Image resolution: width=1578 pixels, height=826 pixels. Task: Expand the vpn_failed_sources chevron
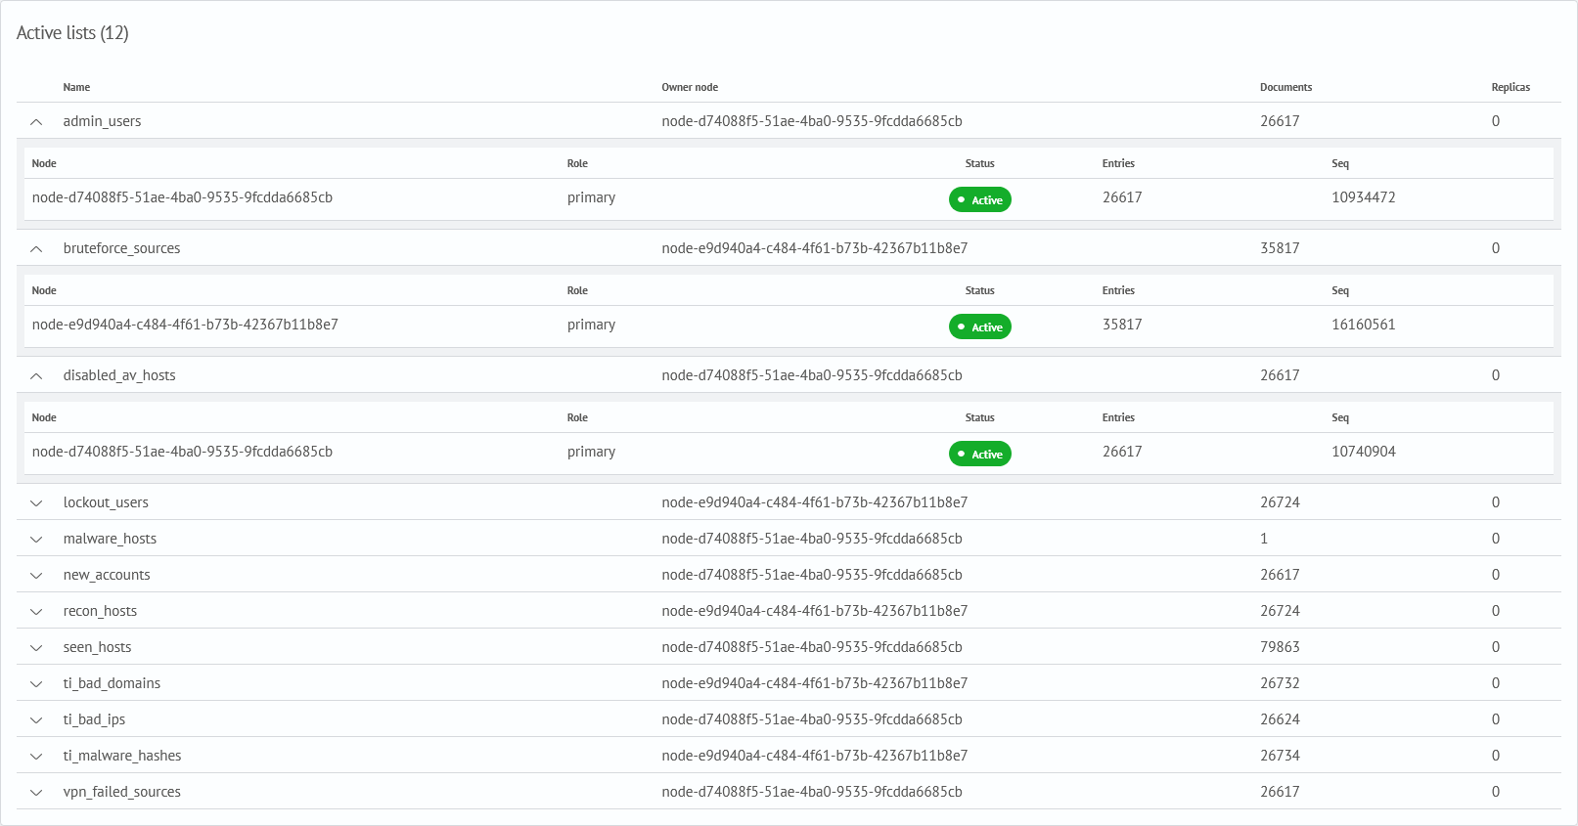[x=36, y=793]
